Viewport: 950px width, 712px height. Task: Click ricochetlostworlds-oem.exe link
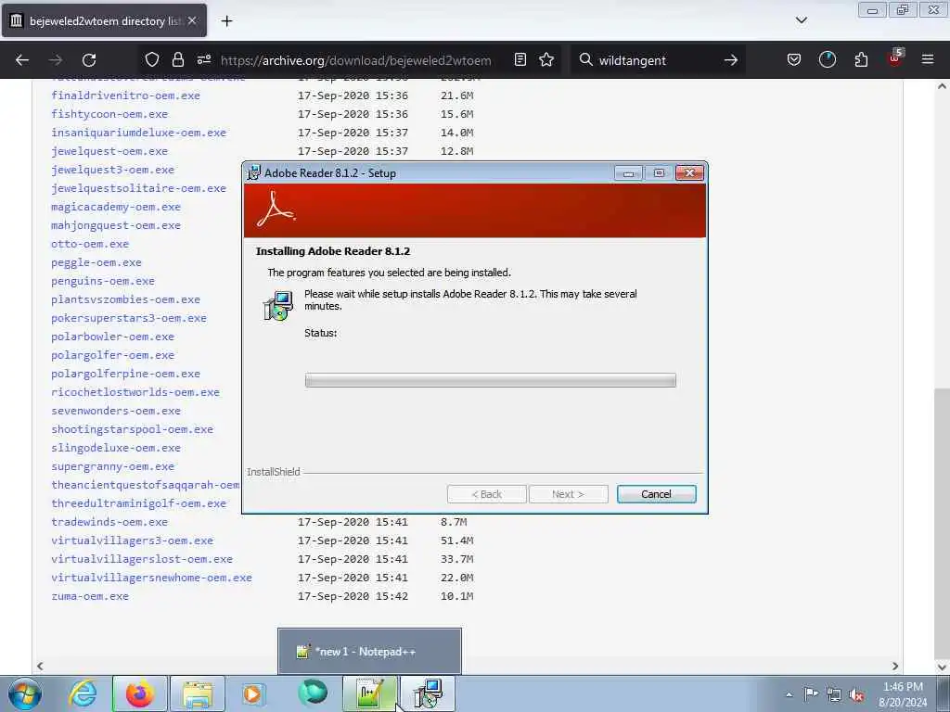tap(135, 392)
